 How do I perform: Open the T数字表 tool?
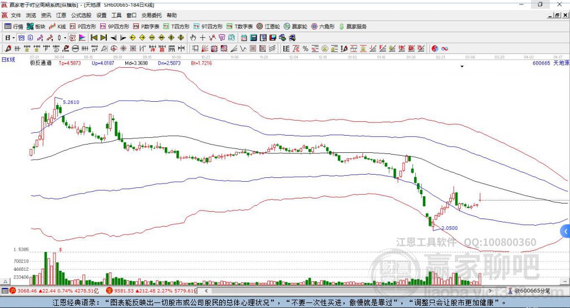click(x=239, y=27)
